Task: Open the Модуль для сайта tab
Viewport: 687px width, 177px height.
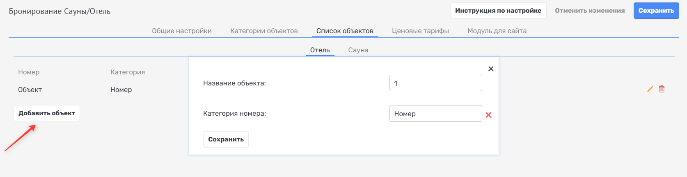Action: (497, 31)
